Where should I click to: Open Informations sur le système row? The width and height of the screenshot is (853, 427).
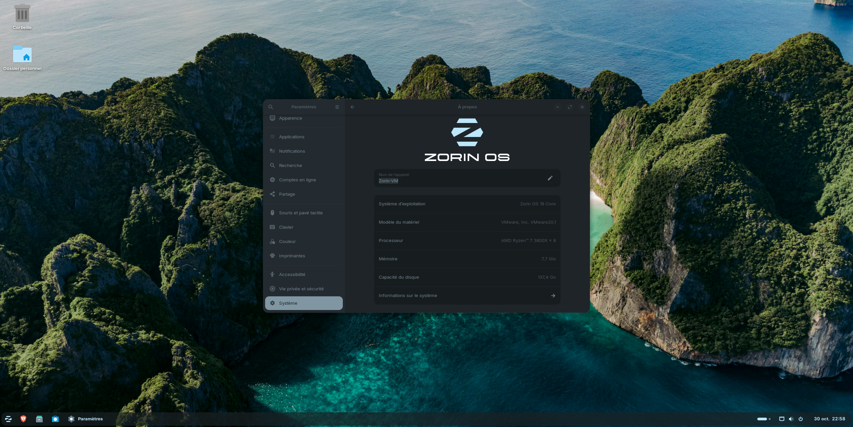point(467,296)
